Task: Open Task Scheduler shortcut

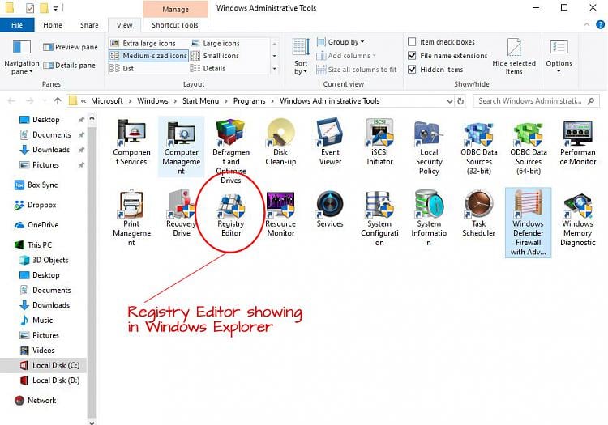Action: (x=479, y=214)
